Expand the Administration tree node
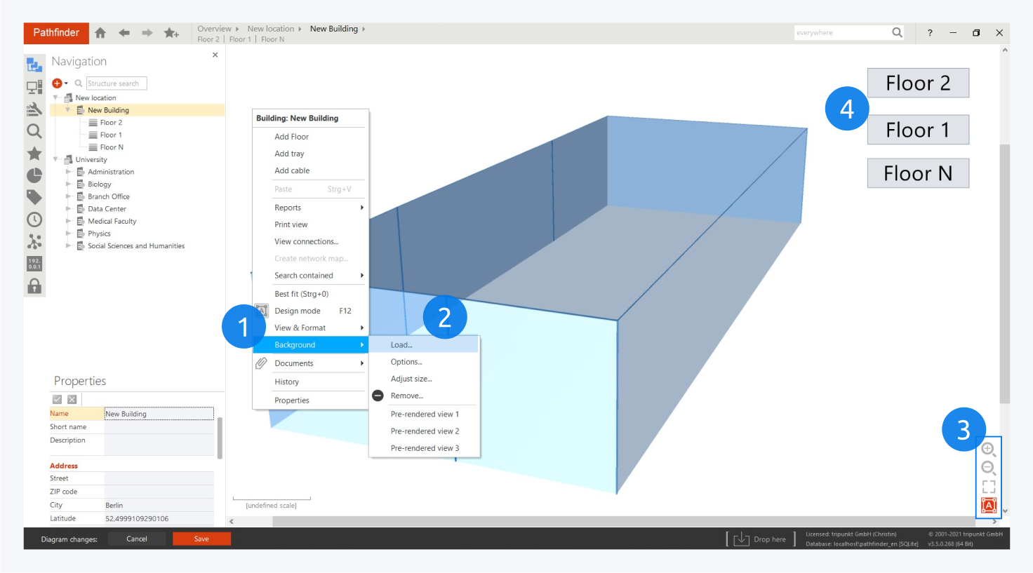This screenshot has height=573, width=1033. (x=68, y=172)
